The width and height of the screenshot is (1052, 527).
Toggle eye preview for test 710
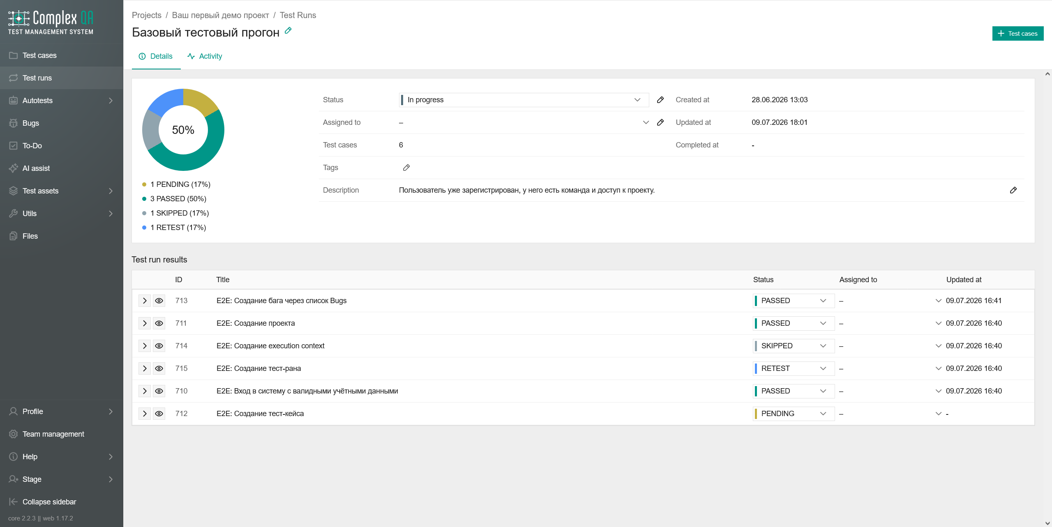coord(159,391)
